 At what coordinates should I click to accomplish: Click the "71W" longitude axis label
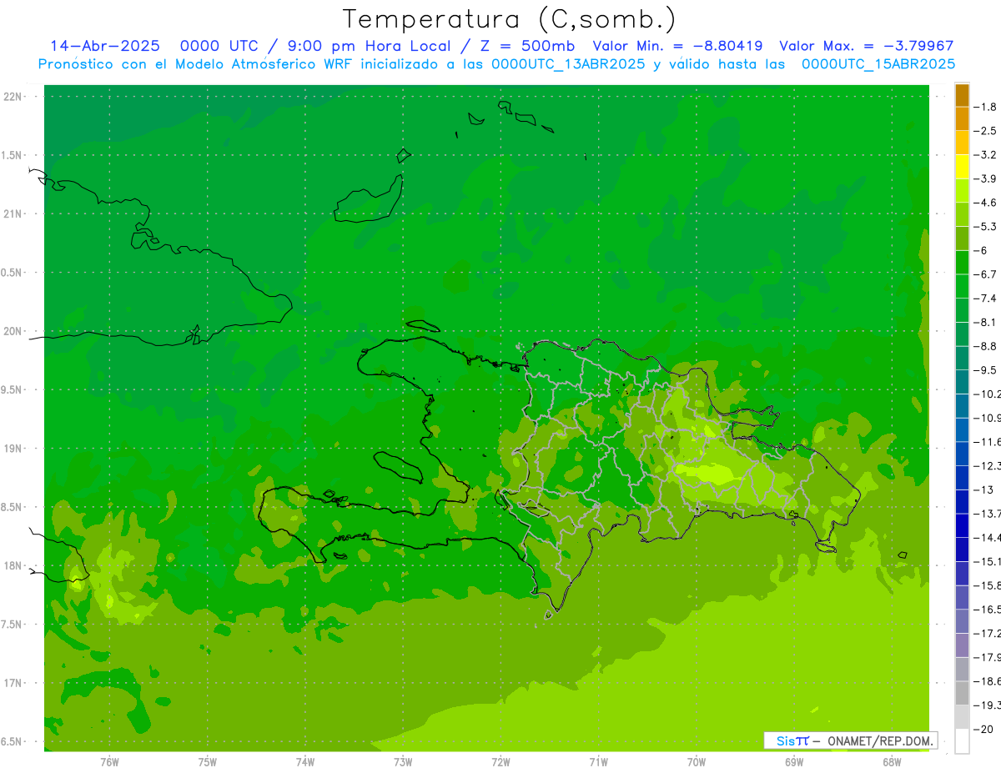coord(598,761)
